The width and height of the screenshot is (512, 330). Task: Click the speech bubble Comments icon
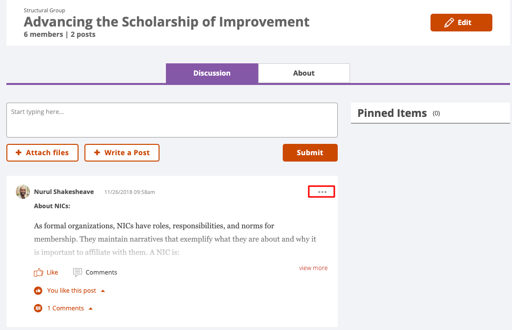point(78,272)
